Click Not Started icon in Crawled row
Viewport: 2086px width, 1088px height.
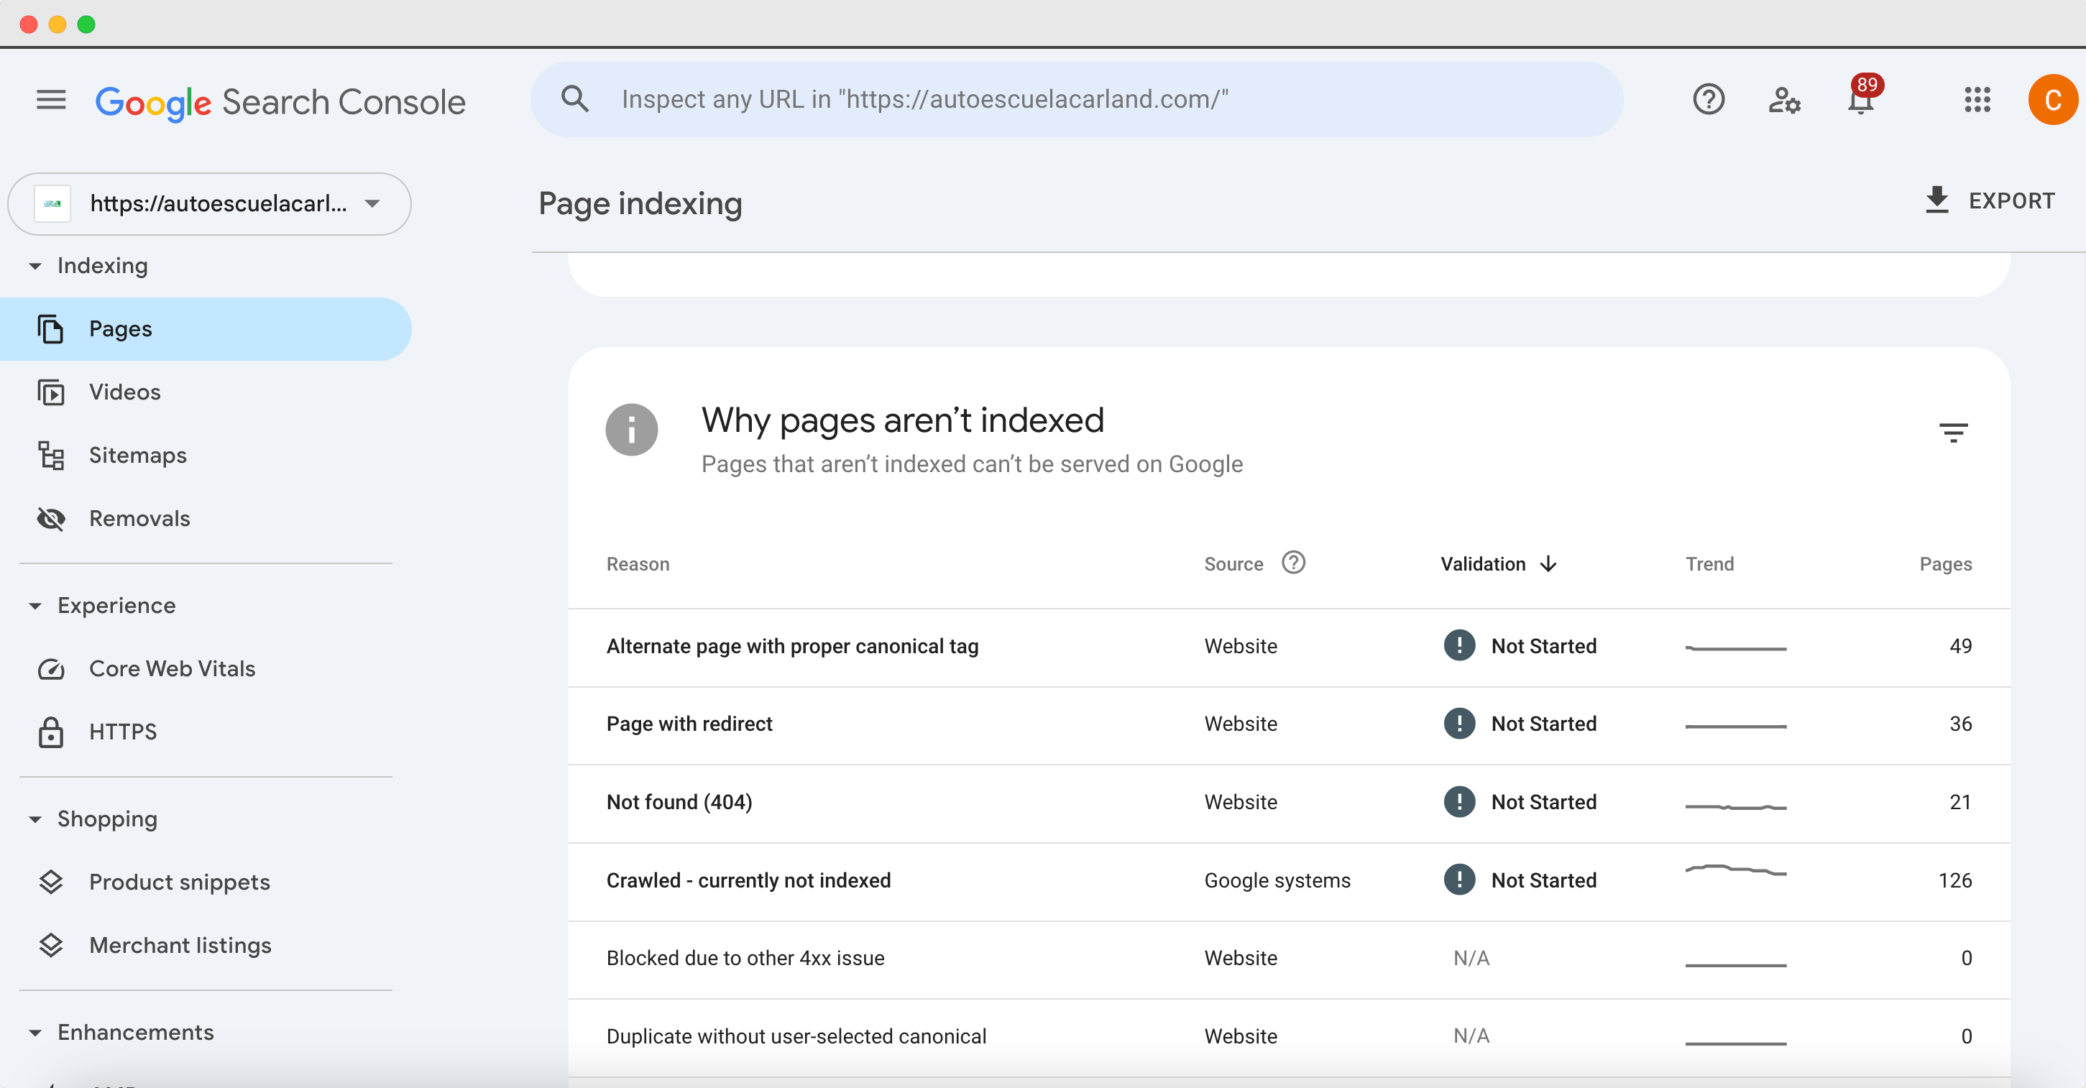pyautogui.click(x=1459, y=880)
